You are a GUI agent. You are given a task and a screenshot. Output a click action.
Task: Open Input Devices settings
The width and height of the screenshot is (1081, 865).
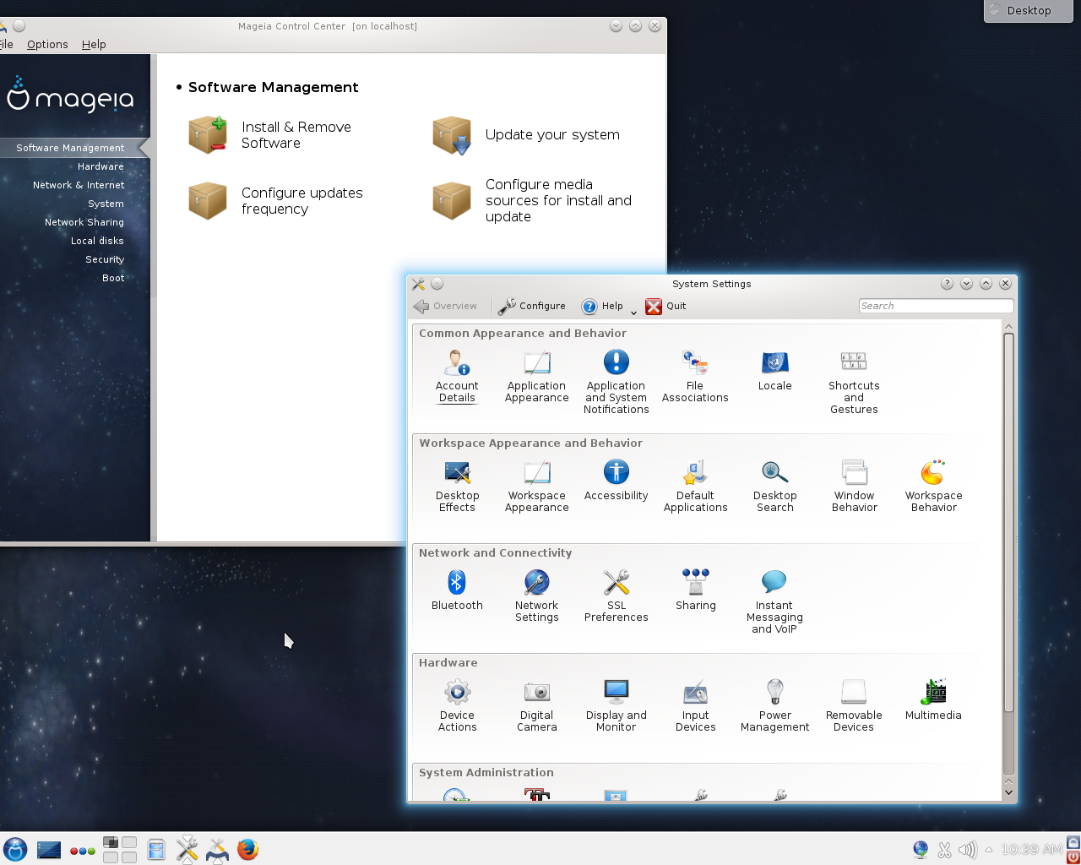(695, 706)
